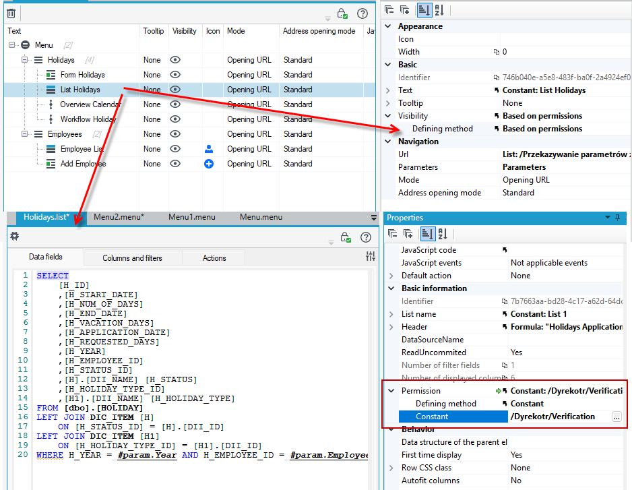Toggle visibility eye for Overview Calendar row
The height and width of the screenshot is (490, 632).
[x=175, y=104]
